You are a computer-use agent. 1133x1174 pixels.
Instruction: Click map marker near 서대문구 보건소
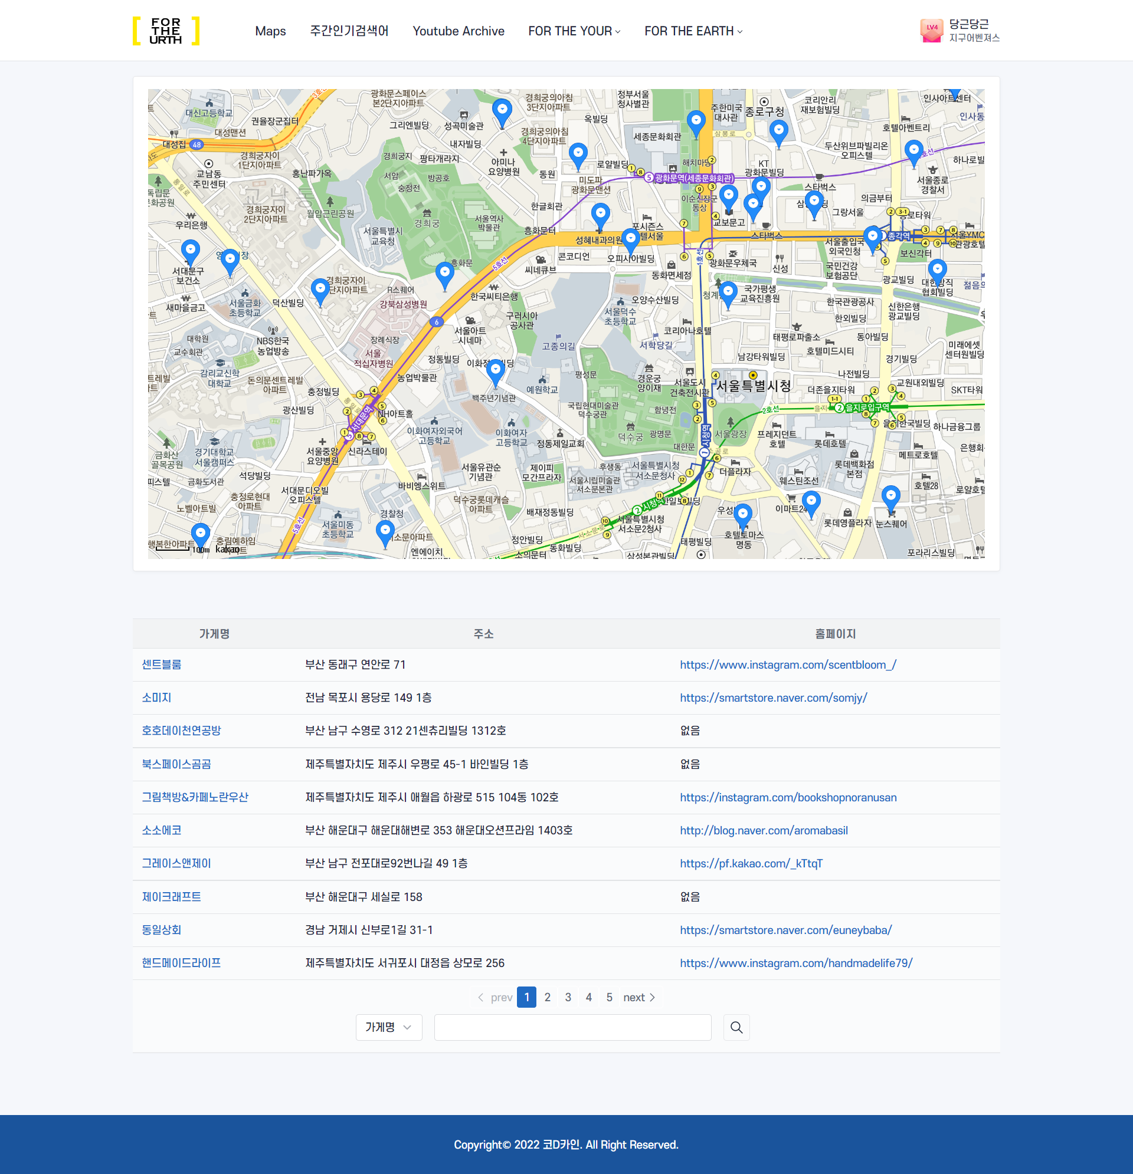tap(191, 251)
